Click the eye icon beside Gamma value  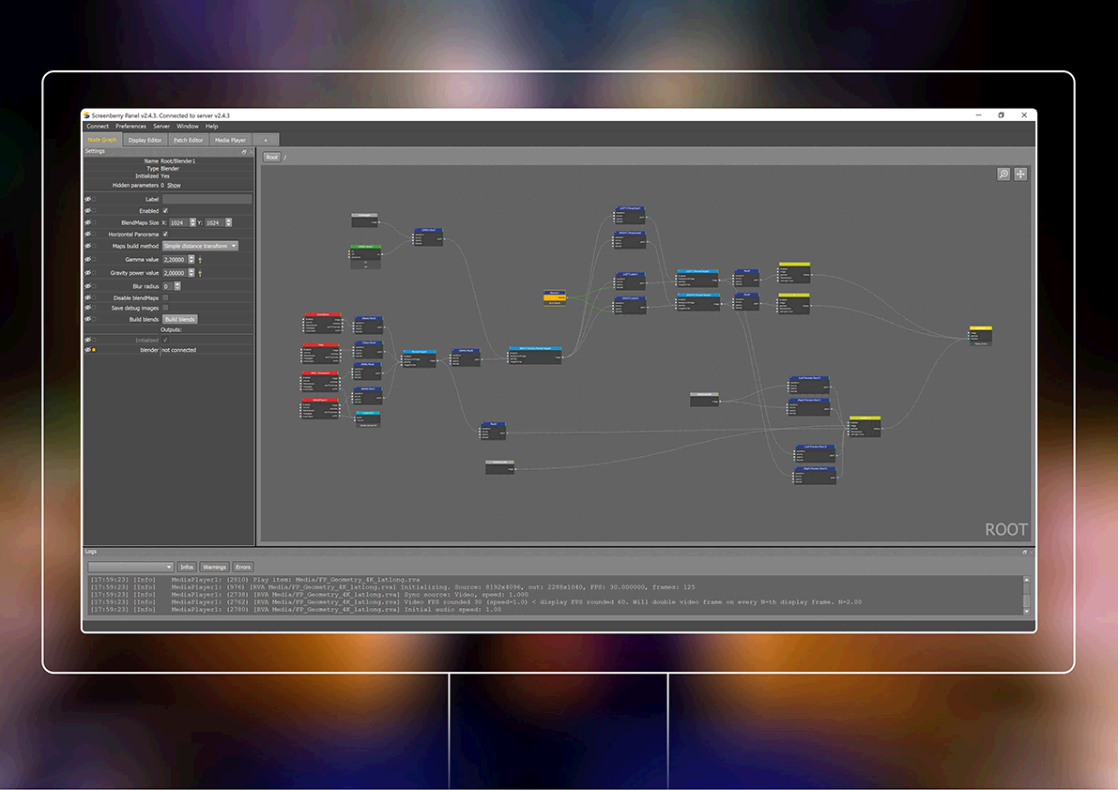88,259
